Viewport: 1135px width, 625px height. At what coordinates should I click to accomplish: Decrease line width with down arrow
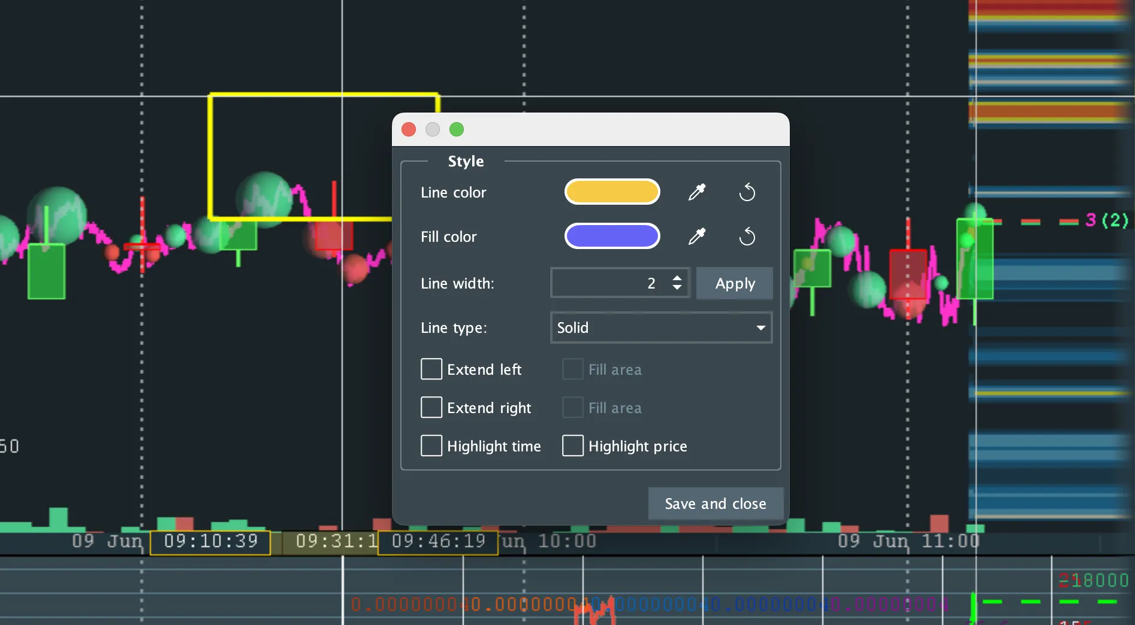pos(677,288)
